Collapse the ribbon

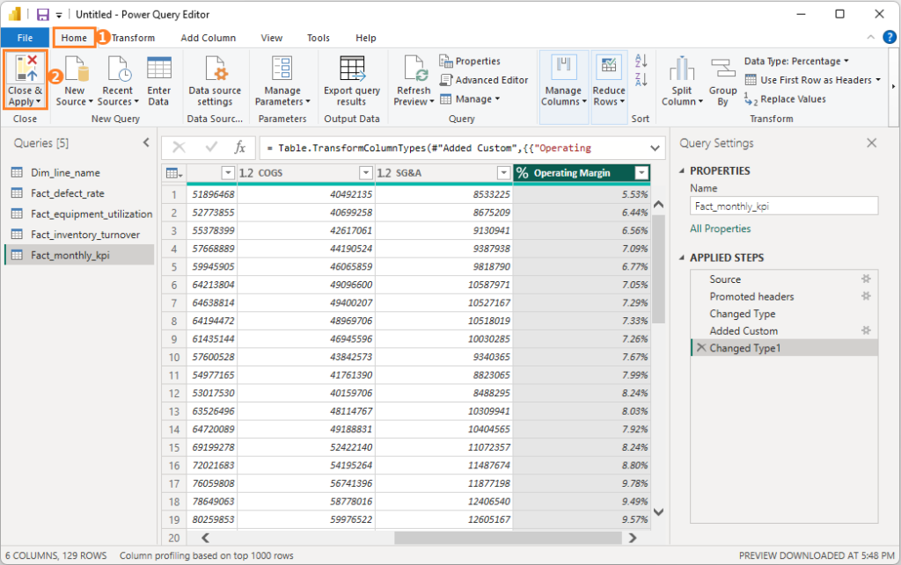pyautogui.click(x=870, y=37)
